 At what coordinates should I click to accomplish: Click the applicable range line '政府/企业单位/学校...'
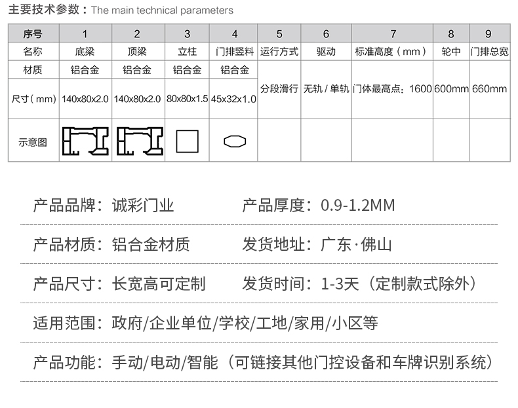245,323
